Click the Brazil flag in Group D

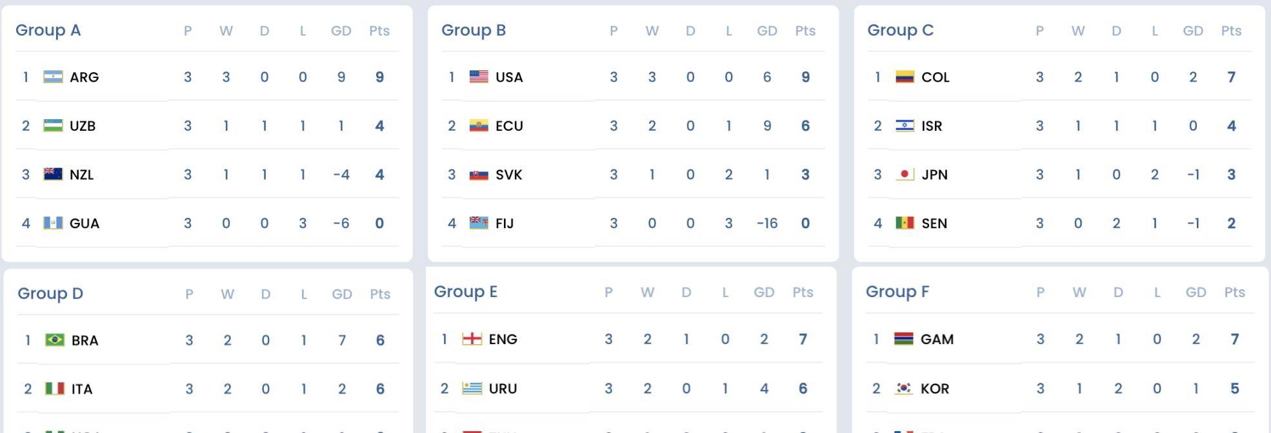click(55, 340)
